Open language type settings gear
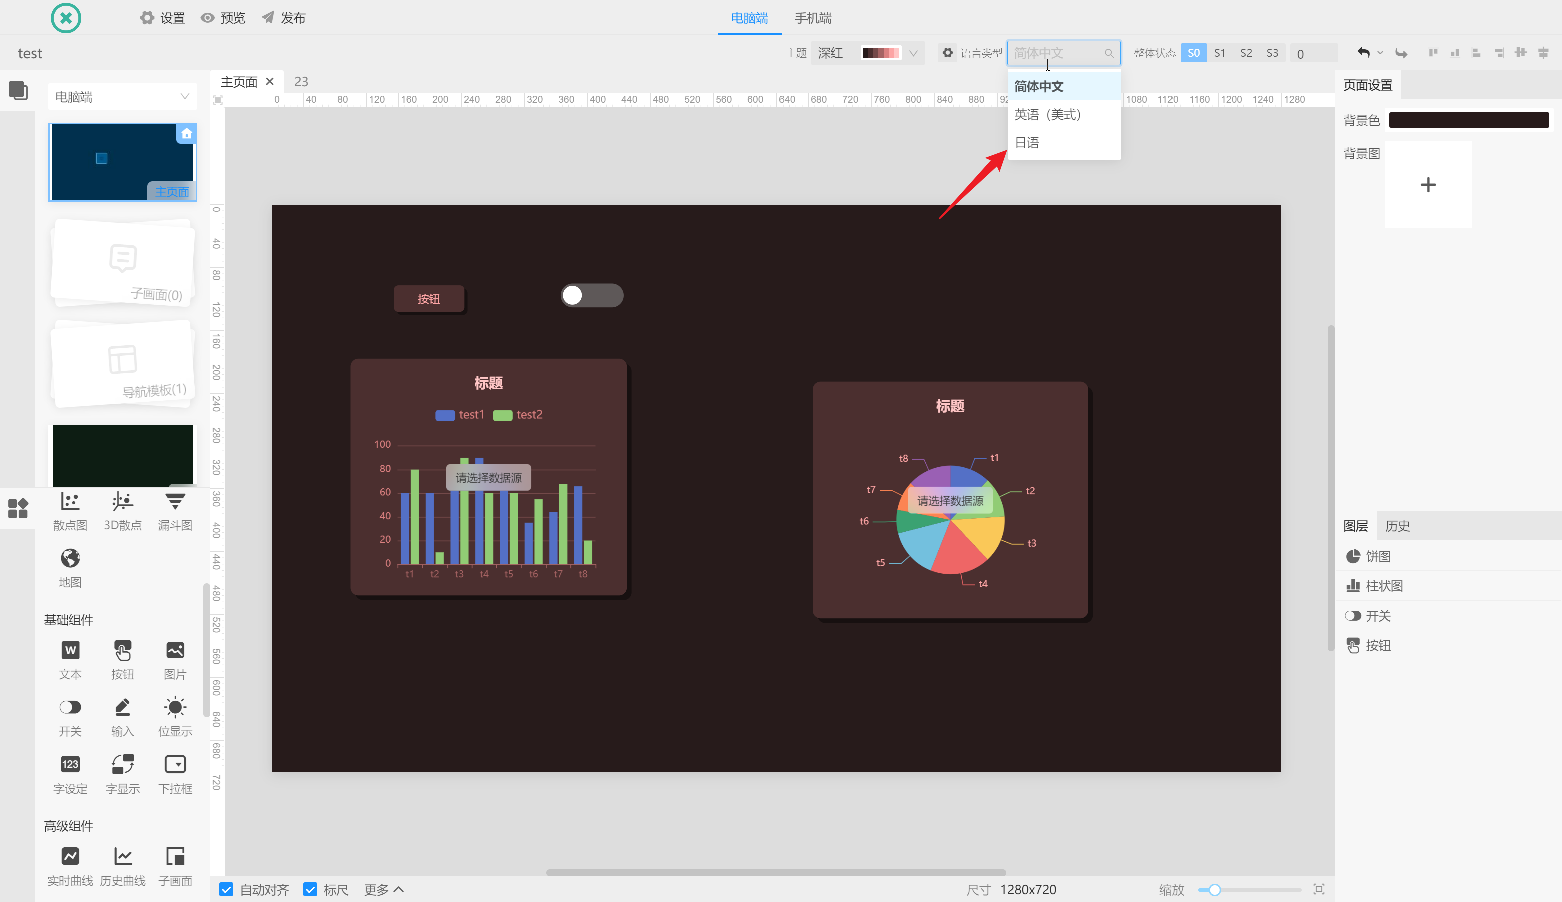This screenshot has height=902, width=1562. pos(947,53)
